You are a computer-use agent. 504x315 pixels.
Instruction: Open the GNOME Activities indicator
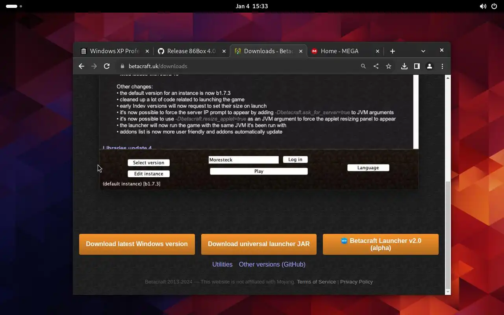14,6
